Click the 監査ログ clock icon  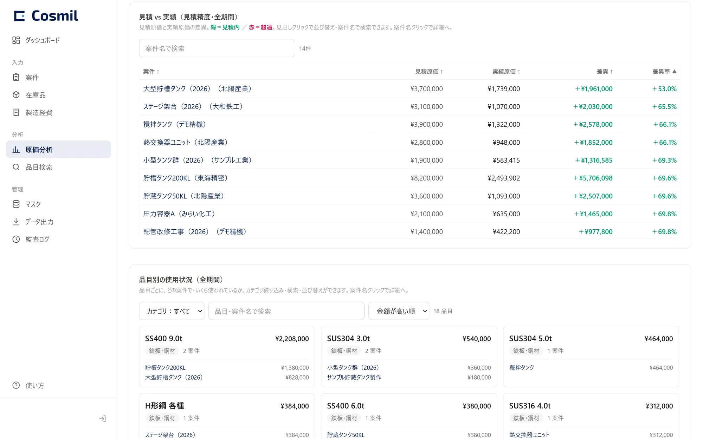[16, 239]
